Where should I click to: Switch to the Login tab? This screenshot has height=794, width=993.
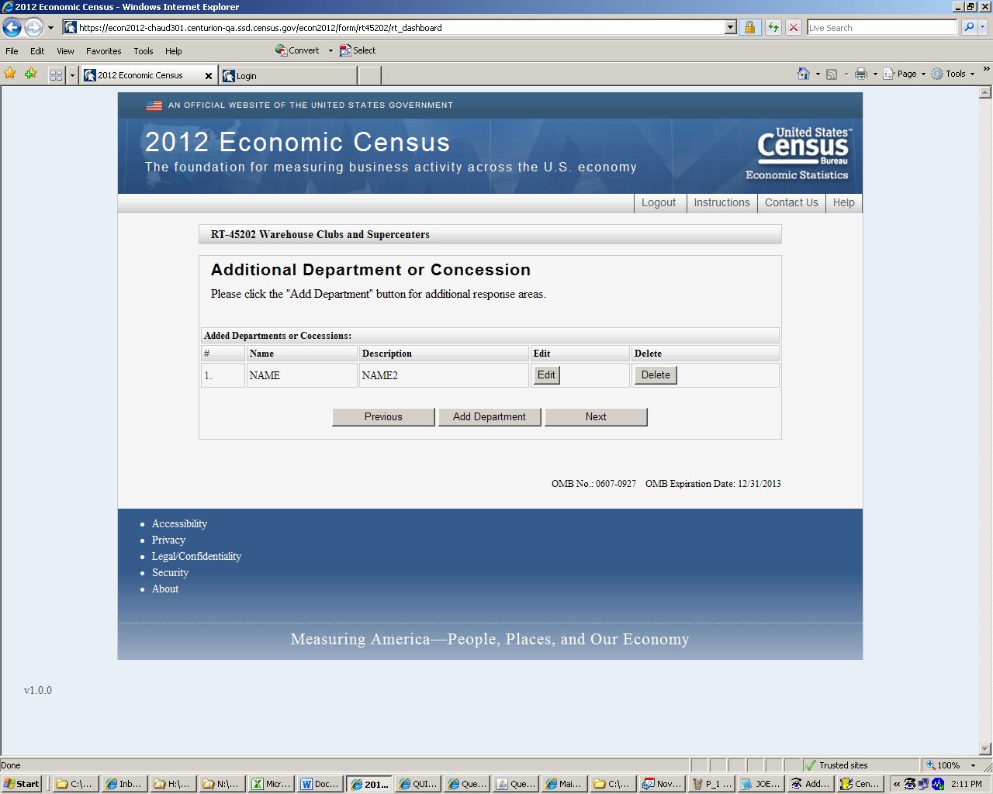tap(288, 75)
